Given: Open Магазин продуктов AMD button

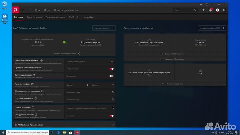Looking at the screenshot, I should [212, 28].
